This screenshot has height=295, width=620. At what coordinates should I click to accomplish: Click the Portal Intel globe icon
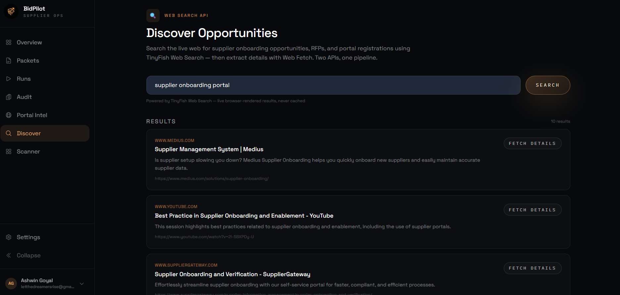tap(9, 115)
